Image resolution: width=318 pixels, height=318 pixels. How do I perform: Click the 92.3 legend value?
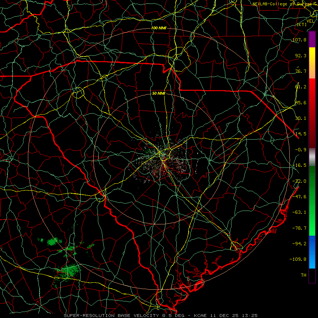301,55
